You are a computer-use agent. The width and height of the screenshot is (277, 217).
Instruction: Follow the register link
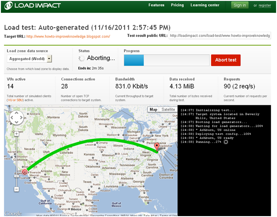(265, 5)
